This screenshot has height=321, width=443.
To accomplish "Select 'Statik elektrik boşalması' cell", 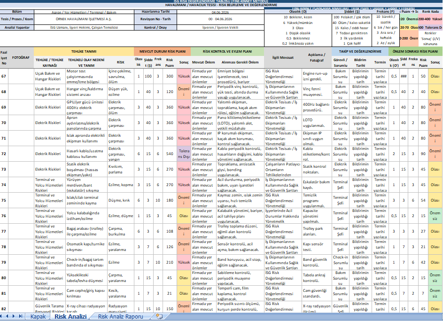I will [86, 169].
